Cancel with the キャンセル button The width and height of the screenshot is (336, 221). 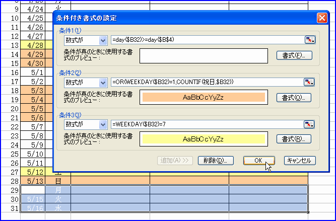[300, 161]
